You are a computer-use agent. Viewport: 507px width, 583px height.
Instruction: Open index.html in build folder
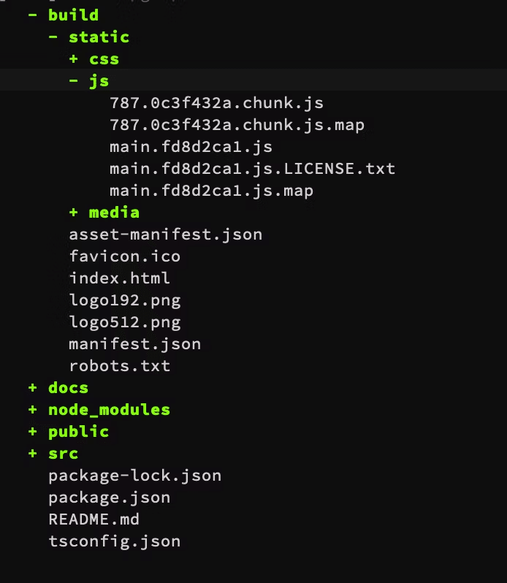pyautogui.click(x=119, y=278)
